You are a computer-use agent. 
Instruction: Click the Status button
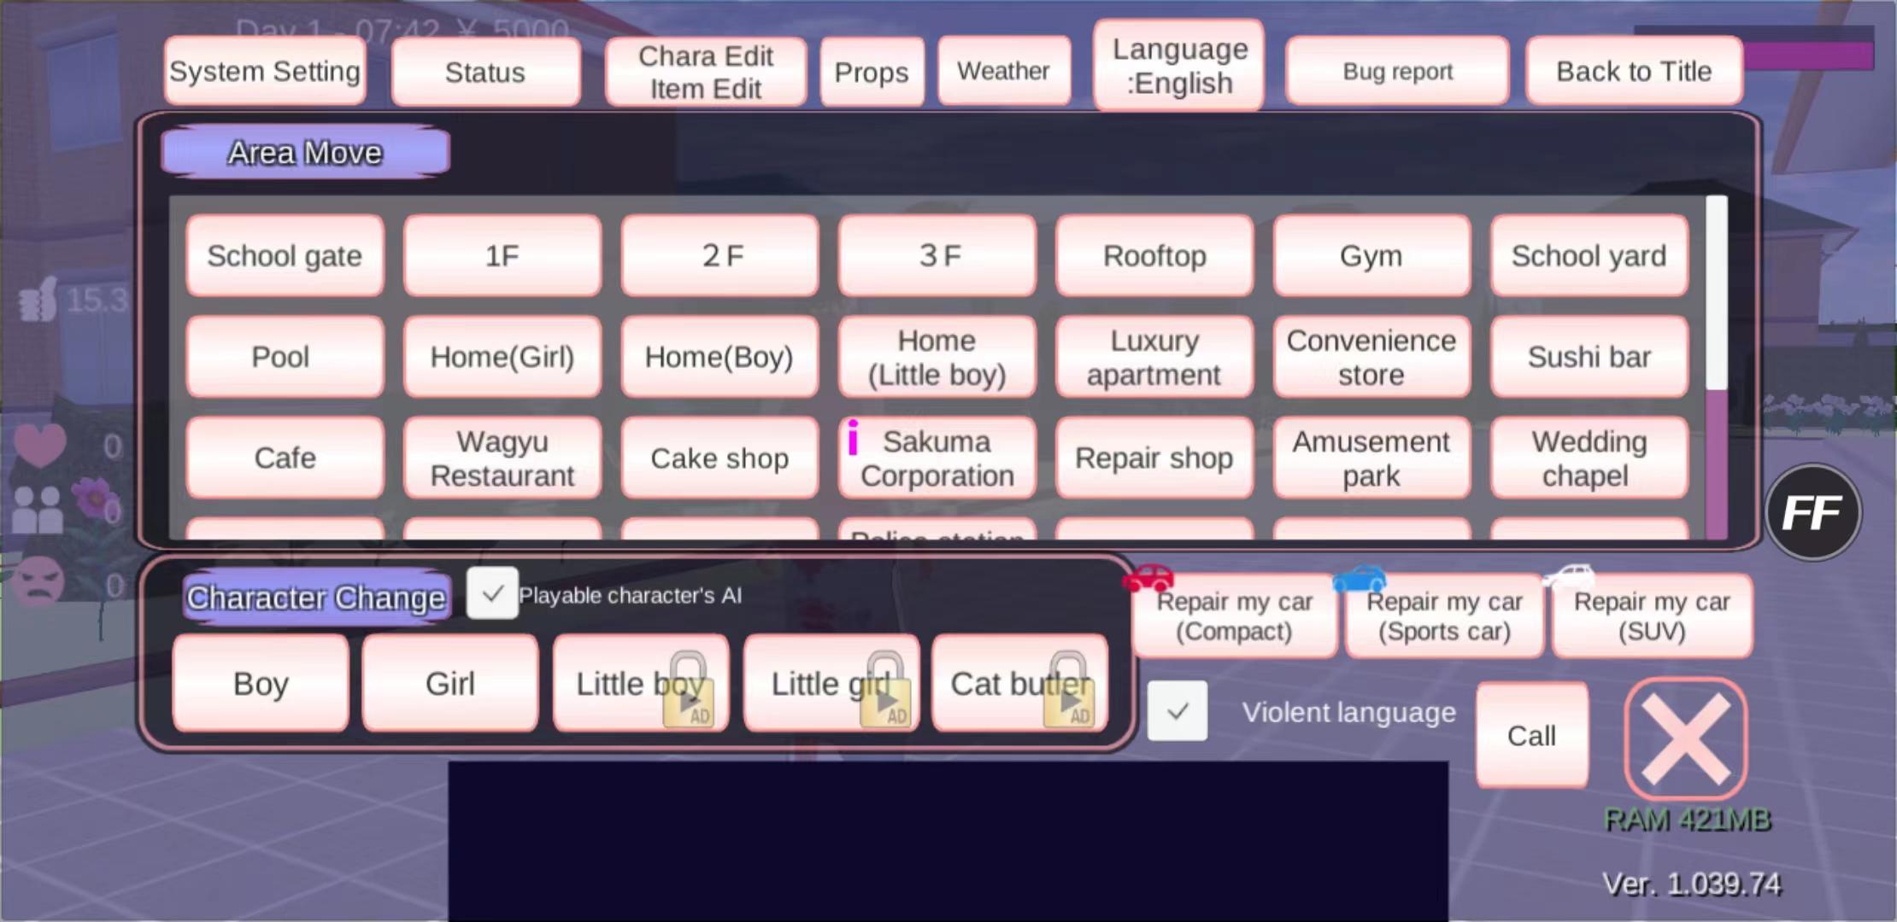pyautogui.click(x=486, y=72)
